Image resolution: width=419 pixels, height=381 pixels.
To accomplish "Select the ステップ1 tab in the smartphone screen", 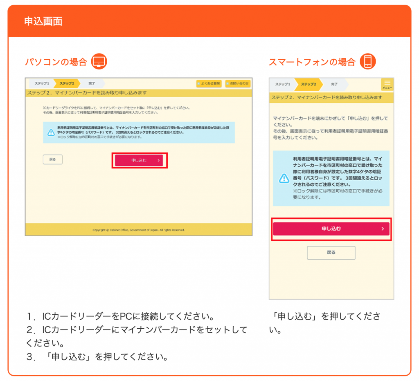I will [x=282, y=84].
